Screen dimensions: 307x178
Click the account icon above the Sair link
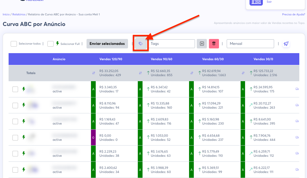[x=256, y=2]
